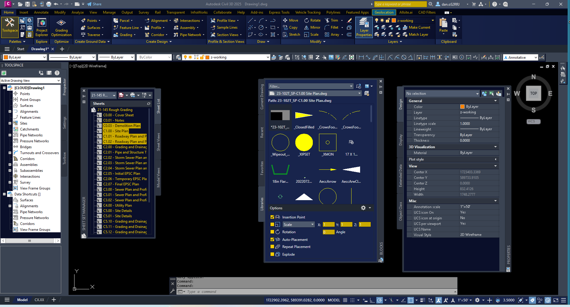Viewport: 570px width, 307px height.
Task: Expand the Plot style section
Action: [495, 159]
